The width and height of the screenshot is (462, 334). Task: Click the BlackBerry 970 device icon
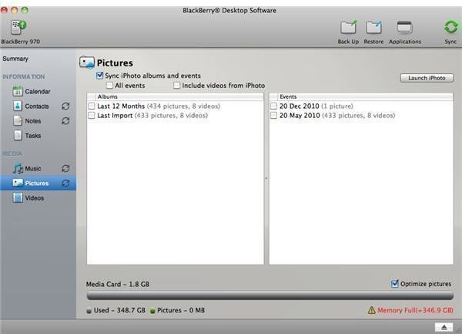coord(18,27)
